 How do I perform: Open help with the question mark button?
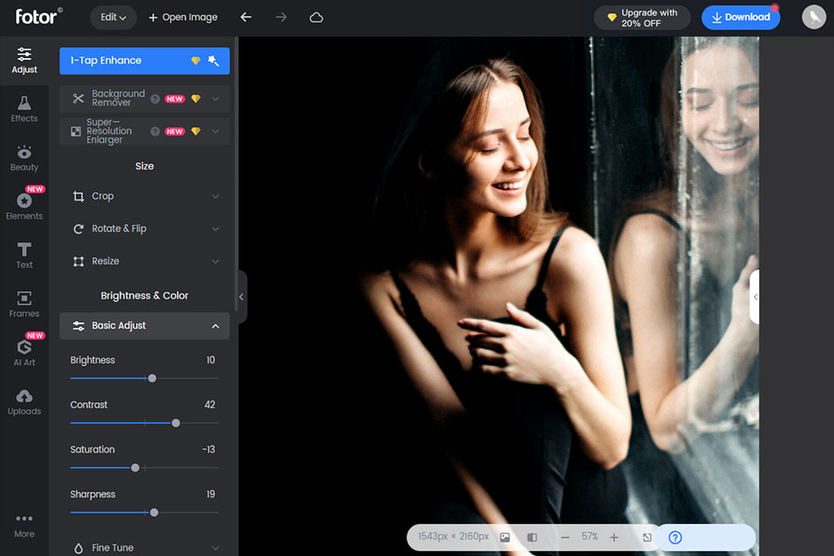tap(675, 538)
